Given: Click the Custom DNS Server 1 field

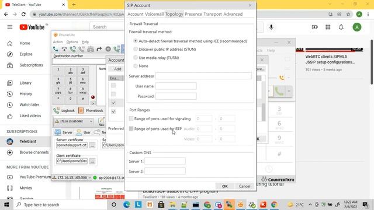Looking at the screenshot, I should 165,161.
